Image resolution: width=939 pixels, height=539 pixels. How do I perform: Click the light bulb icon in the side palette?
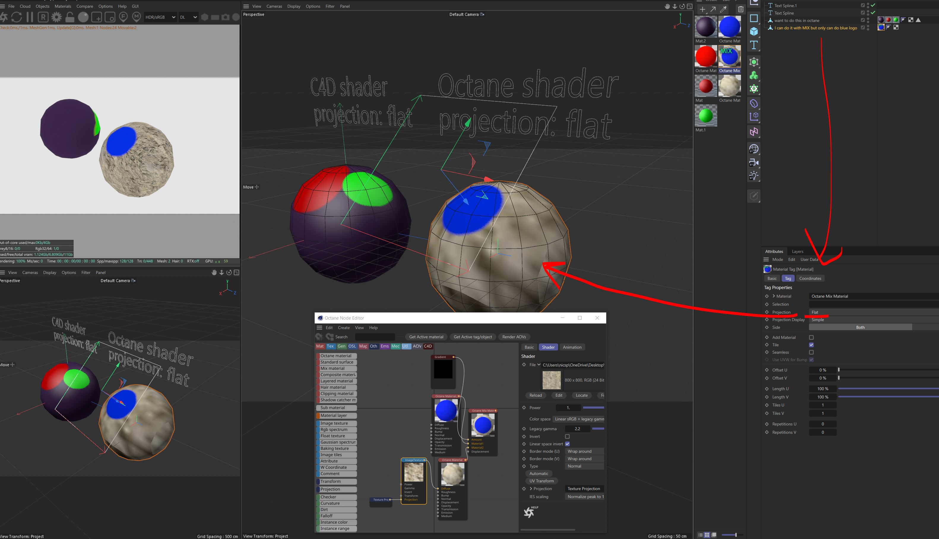click(x=754, y=176)
